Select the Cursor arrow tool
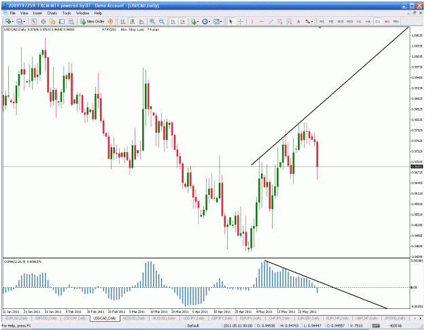 231,21
